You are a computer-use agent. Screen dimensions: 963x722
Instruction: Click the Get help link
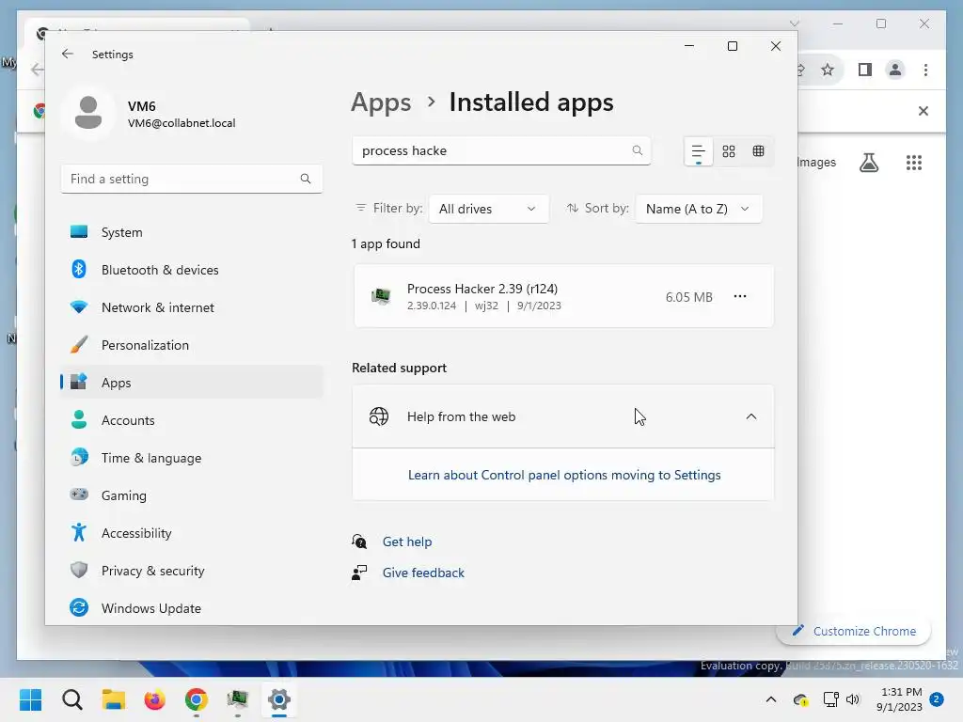406,541
